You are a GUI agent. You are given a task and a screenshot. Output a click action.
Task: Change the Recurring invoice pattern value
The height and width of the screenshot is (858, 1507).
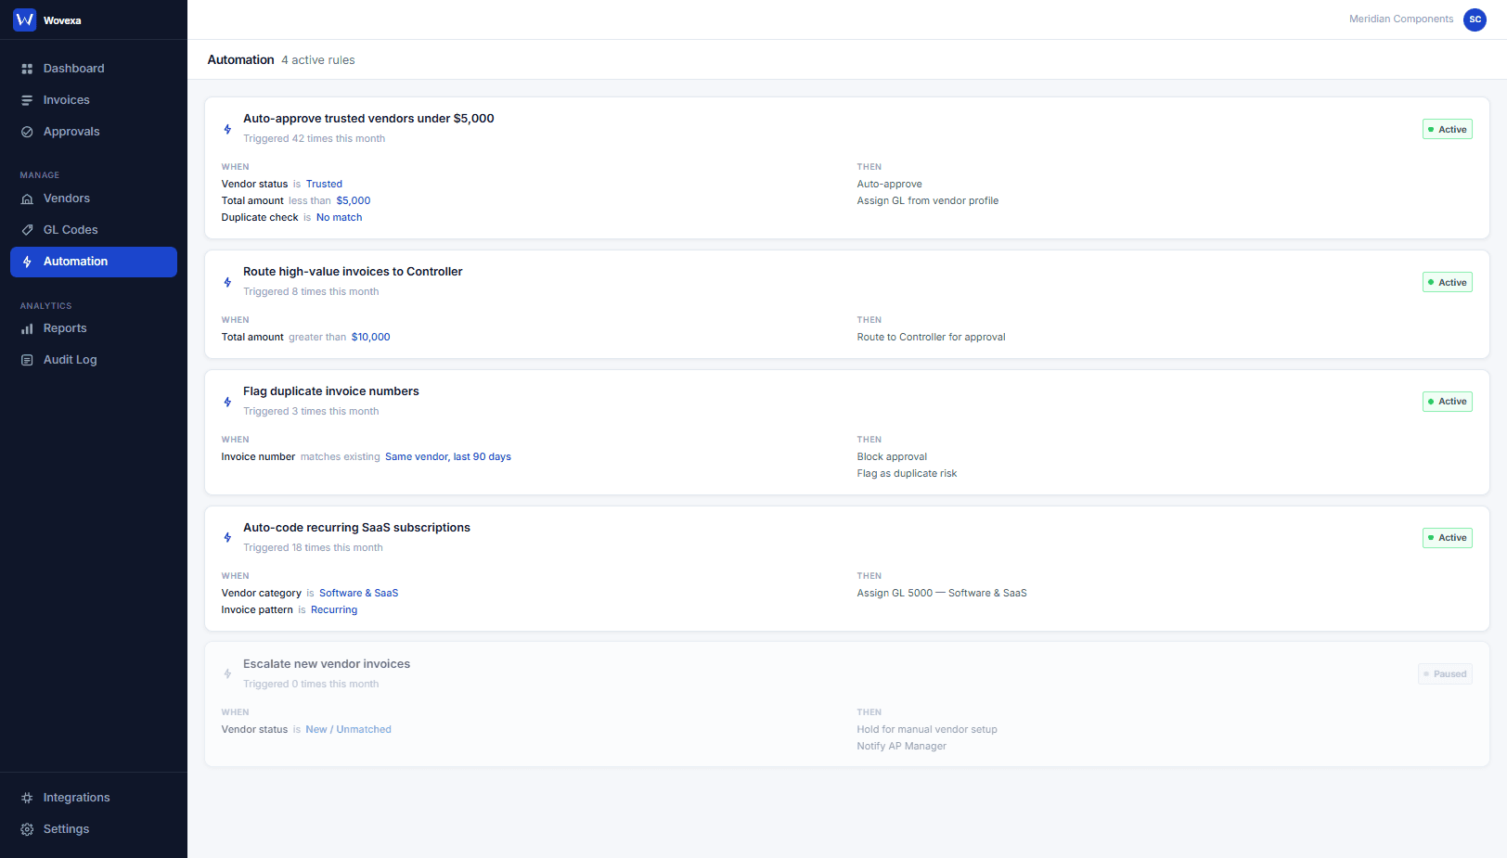(x=334, y=609)
